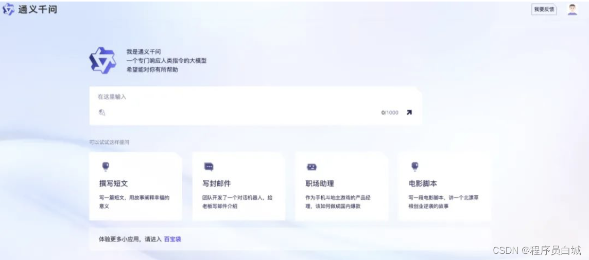Click text 一个专门响应人类指令的大模型
This screenshot has height=260, width=589.
coord(166,61)
